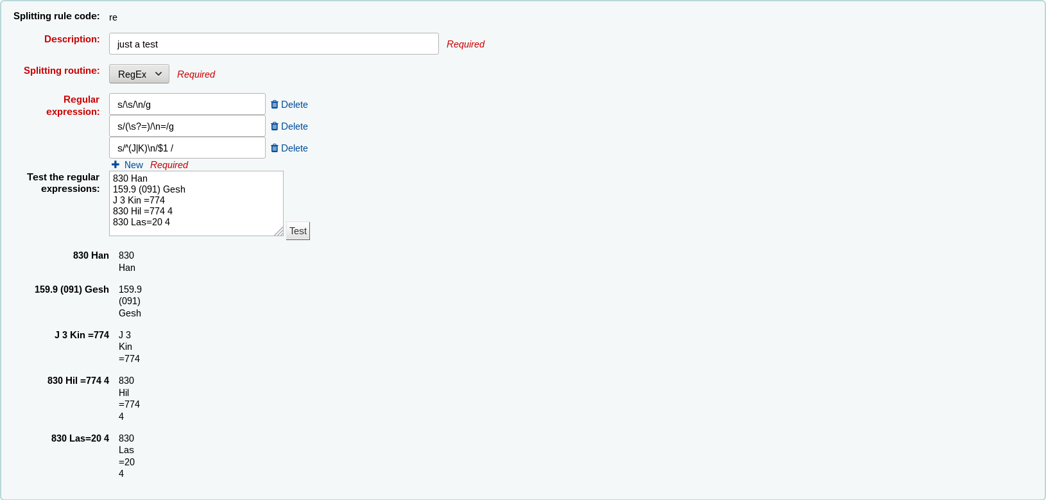
Task: Click into the s/^(J|K)\n/$1 / expression field
Action: click(187, 148)
